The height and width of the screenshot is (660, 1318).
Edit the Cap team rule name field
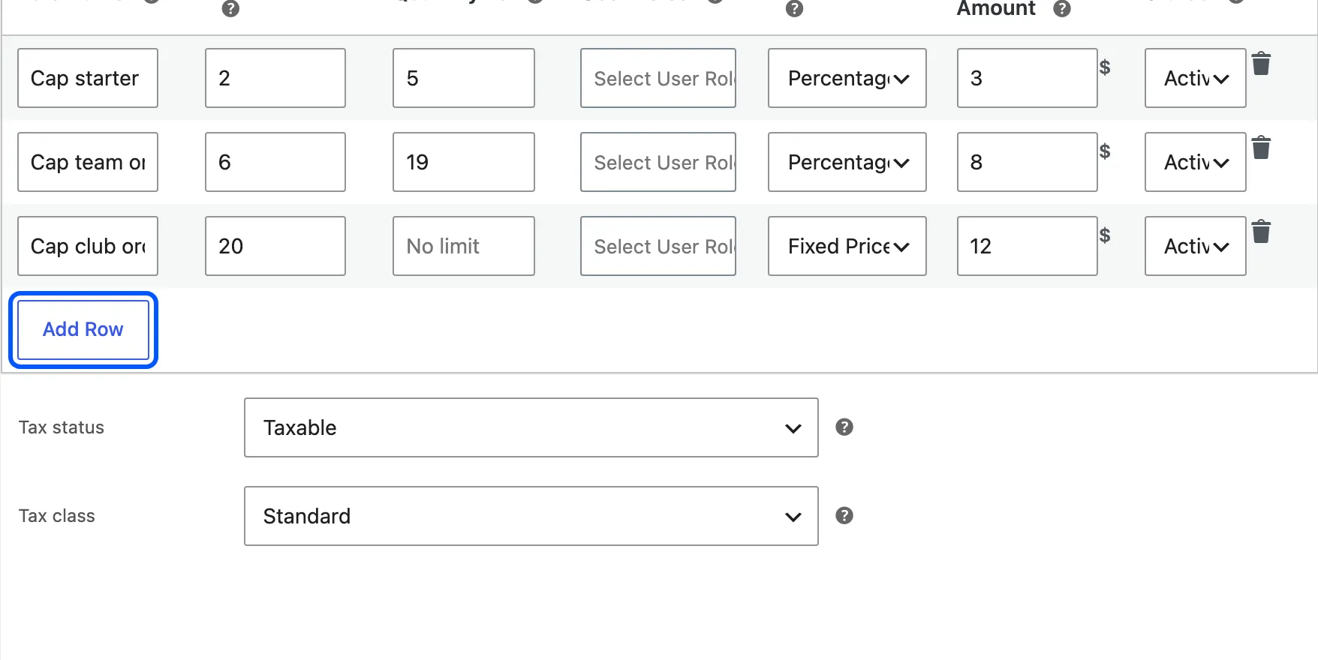(x=88, y=162)
